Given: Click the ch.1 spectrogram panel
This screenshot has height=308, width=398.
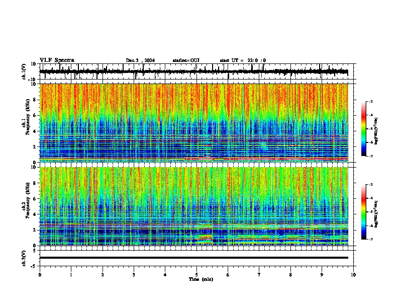Looking at the screenshot, I should (193, 123).
